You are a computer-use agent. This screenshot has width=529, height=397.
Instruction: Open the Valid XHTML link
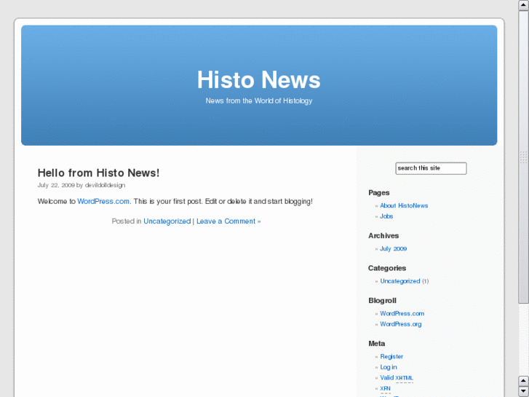(397, 378)
